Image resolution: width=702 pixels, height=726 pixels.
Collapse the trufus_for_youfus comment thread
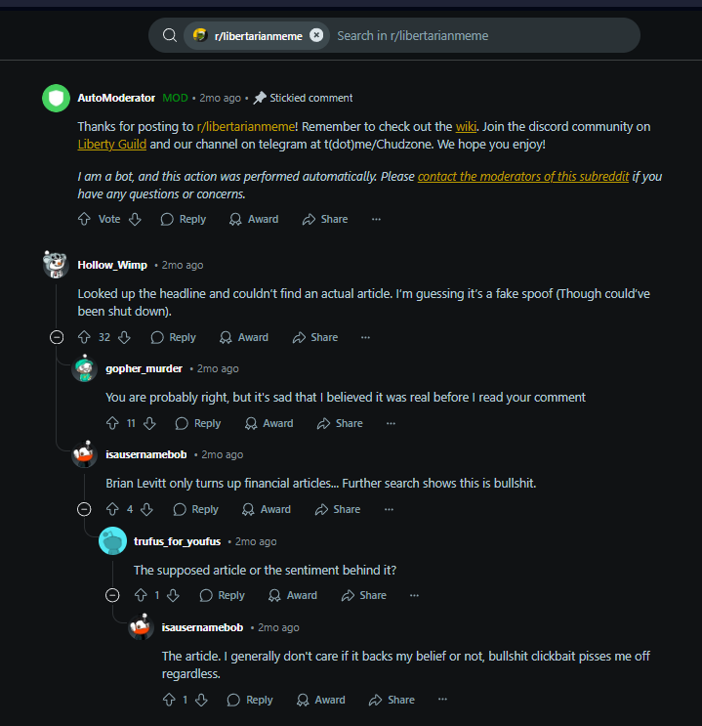tap(112, 595)
